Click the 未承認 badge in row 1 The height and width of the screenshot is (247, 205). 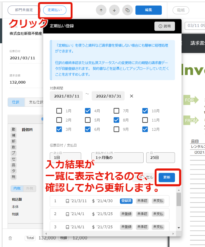click(x=142, y=201)
